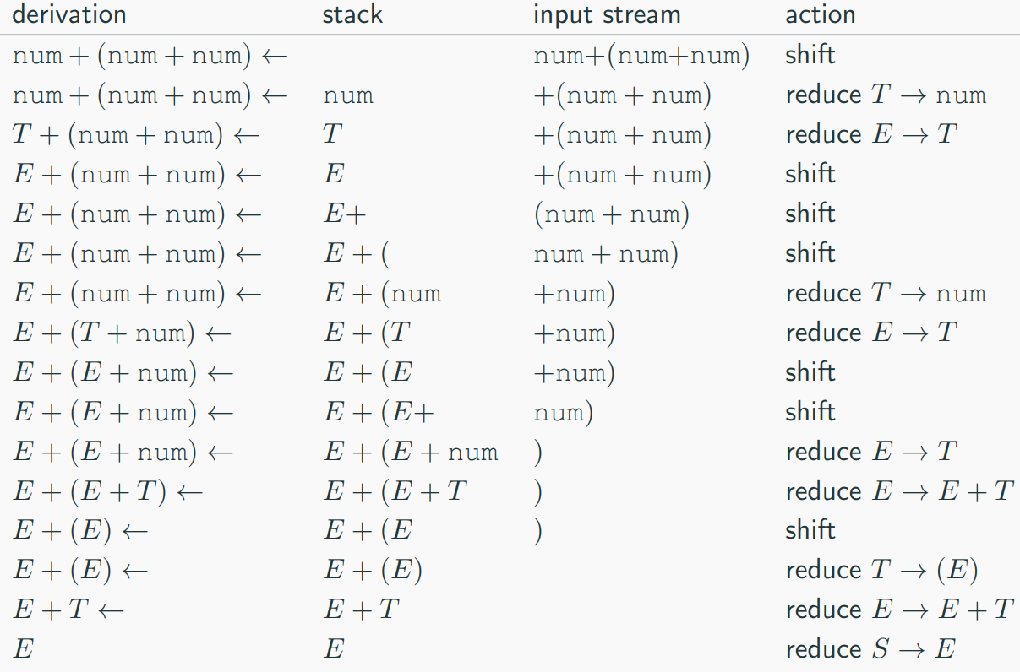The image size is (1020, 672).
Task: Click the stack cell "E + (E + num"
Action: point(411,453)
